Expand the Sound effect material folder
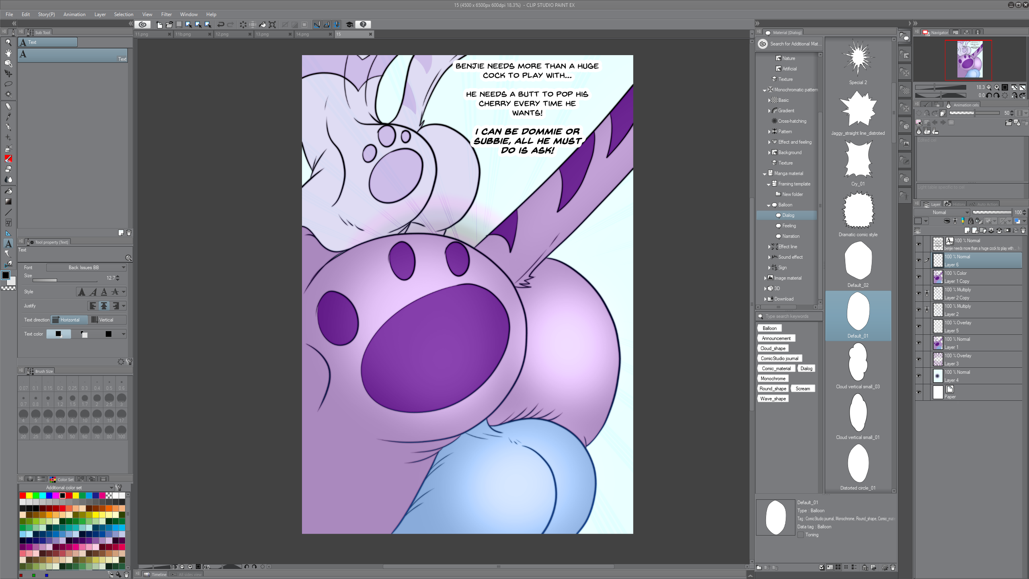This screenshot has height=579, width=1029. [769, 257]
